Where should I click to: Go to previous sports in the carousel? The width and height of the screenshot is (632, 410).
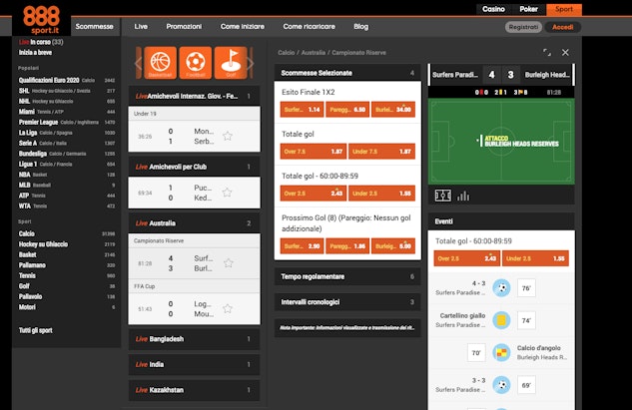138,63
